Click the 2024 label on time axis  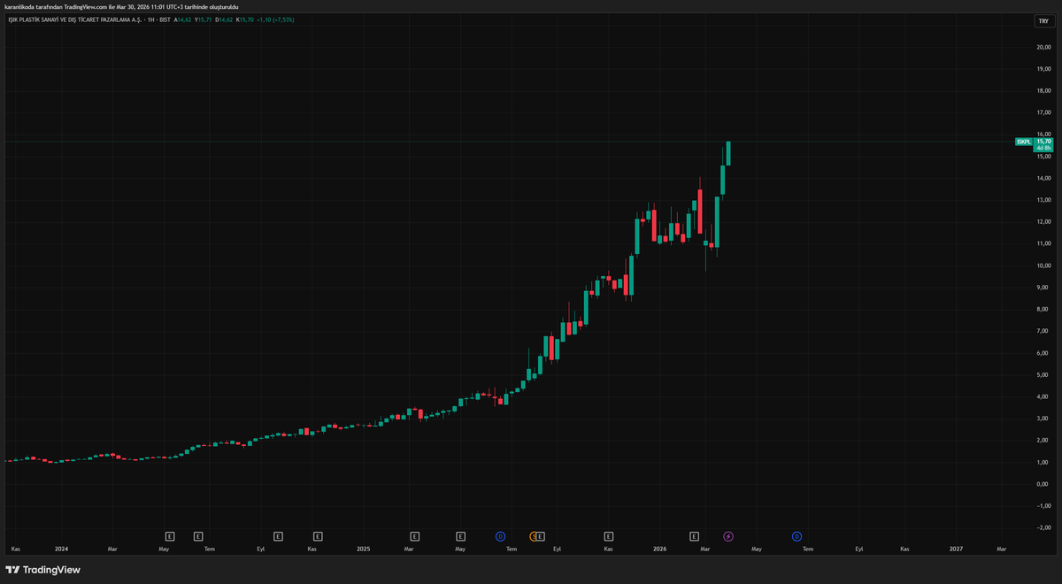tap(61, 549)
